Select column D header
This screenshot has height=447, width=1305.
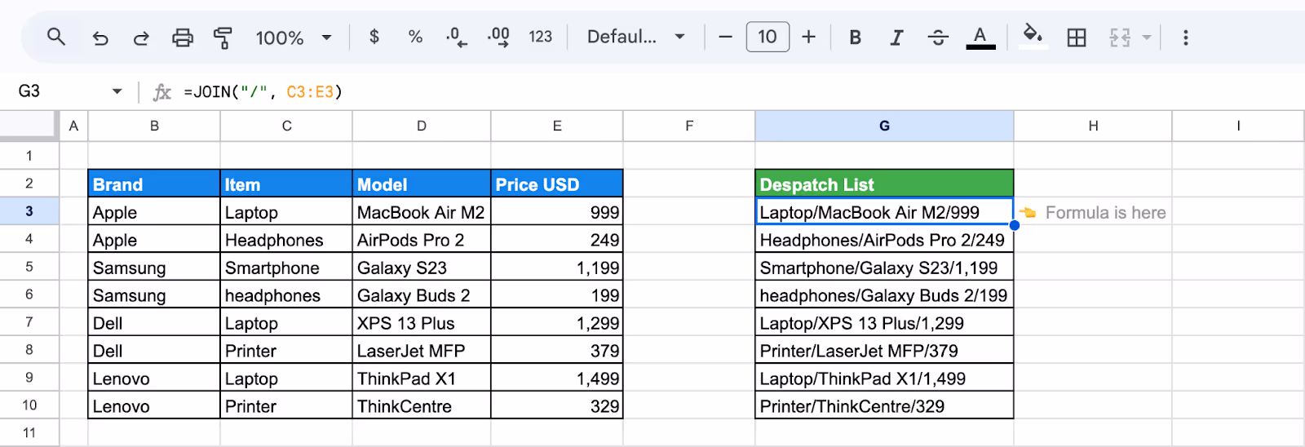[422, 126]
